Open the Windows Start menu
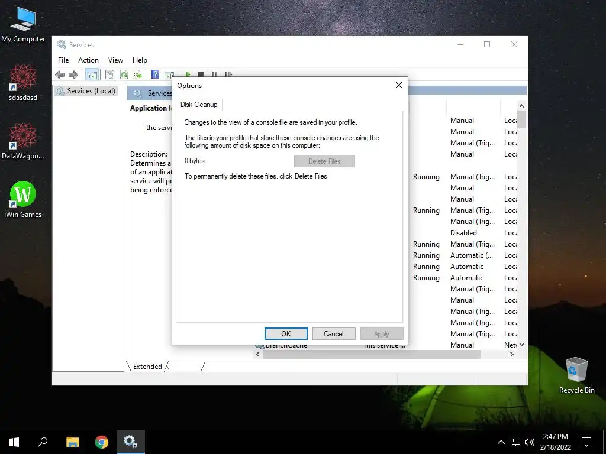 click(14, 442)
